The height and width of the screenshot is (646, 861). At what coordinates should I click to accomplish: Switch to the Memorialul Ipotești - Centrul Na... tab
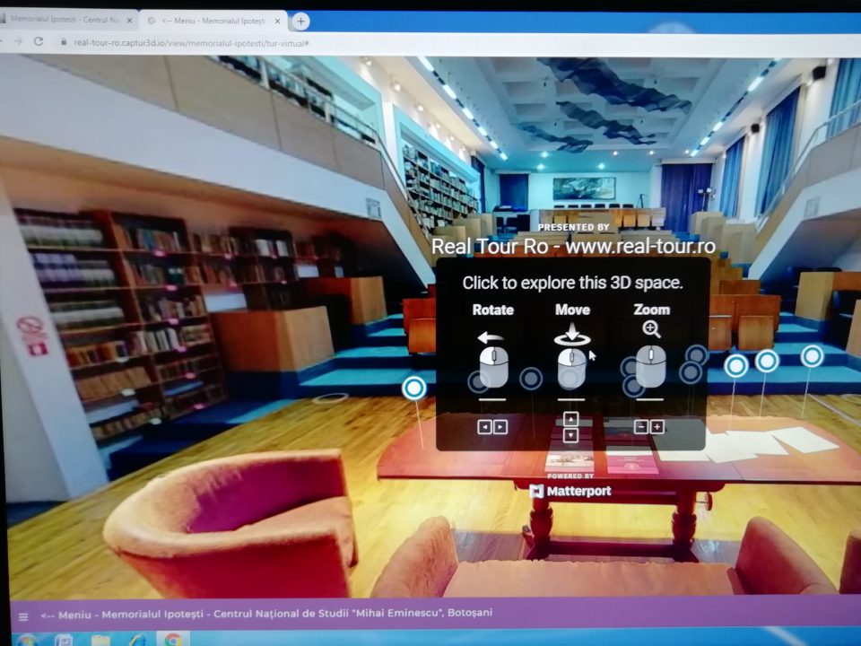[x=65, y=20]
